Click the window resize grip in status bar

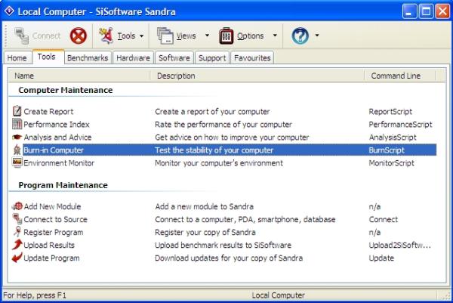[447, 295]
